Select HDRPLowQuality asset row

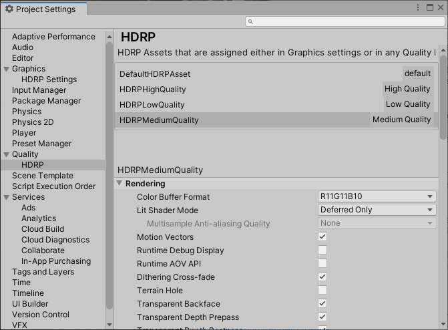pos(276,105)
